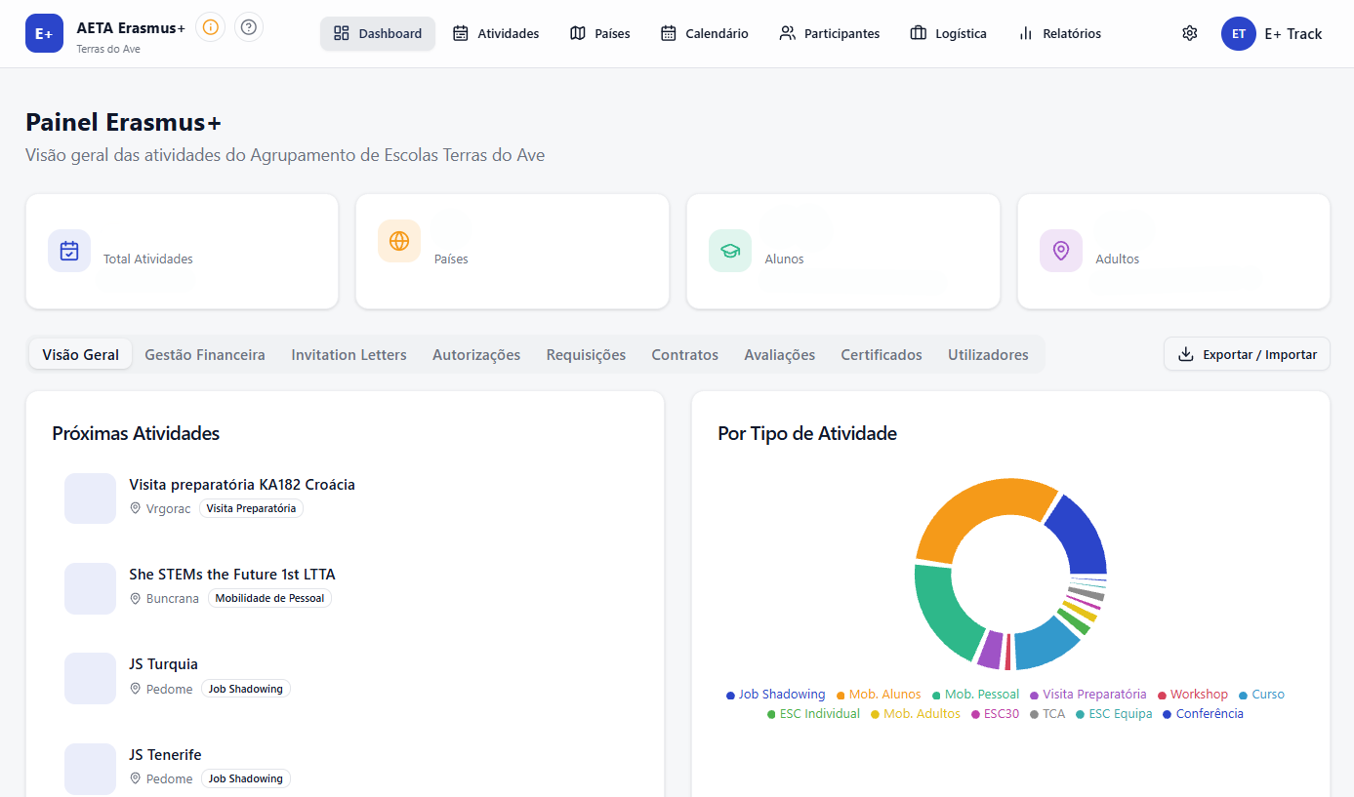Select the Invitation Letters tab
This screenshot has height=797, width=1354.
(x=349, y=355)
